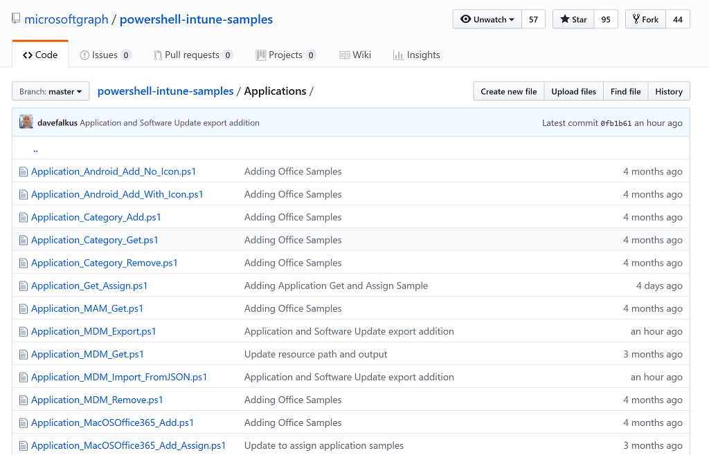Screen dimensions: 709x455
Task: Open Application_MDM_Remove.ps1
Action: click(97, 400)
